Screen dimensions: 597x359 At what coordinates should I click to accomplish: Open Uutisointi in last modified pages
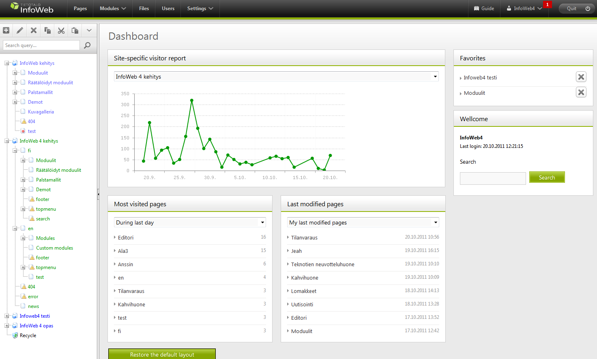[x=302, y=305]
